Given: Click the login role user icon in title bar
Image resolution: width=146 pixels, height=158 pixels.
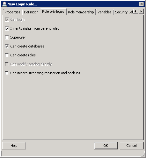Looking at the screenshot, I should (x=4, y=4).
